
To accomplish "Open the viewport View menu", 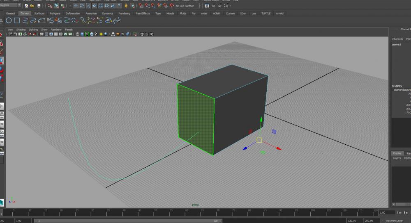I will coord(10,30).
